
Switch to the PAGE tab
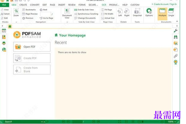[x=52, y=5]
